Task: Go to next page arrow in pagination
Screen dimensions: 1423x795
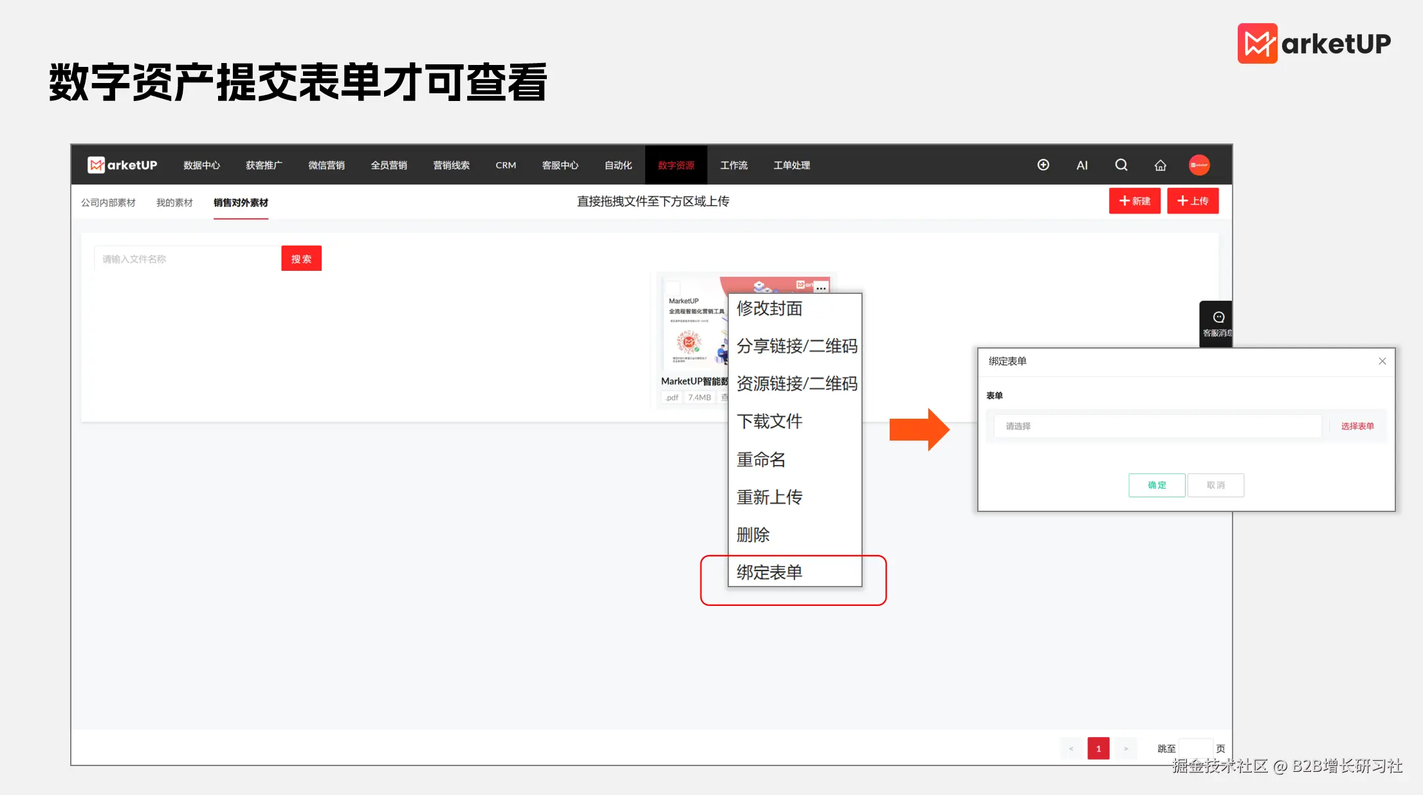Action: pyautogui.click(x=1126, y=749)
